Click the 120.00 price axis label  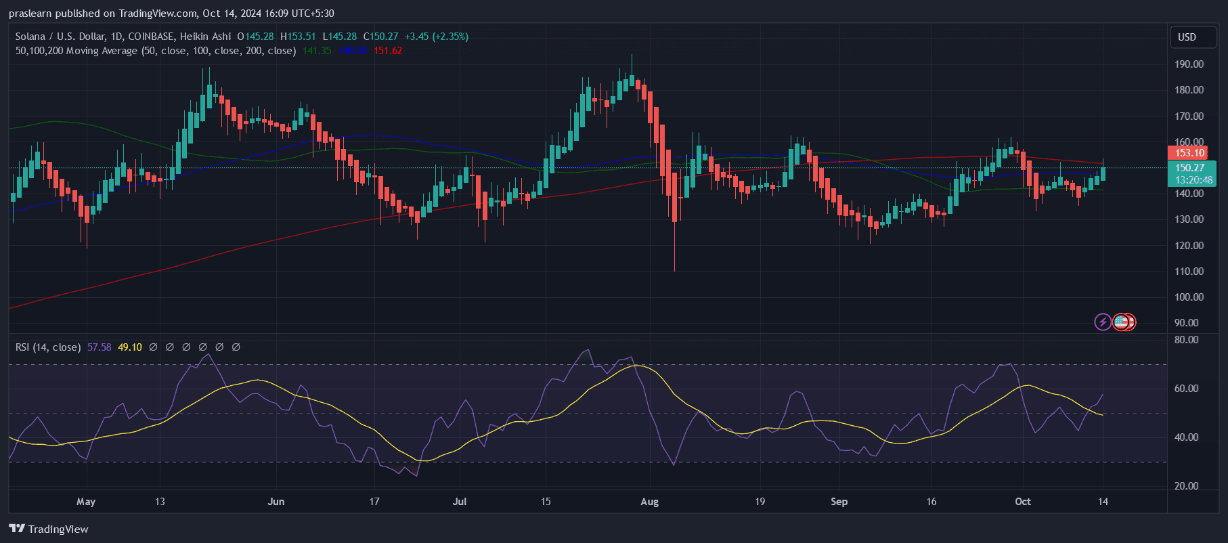(x=1189, y=246)
